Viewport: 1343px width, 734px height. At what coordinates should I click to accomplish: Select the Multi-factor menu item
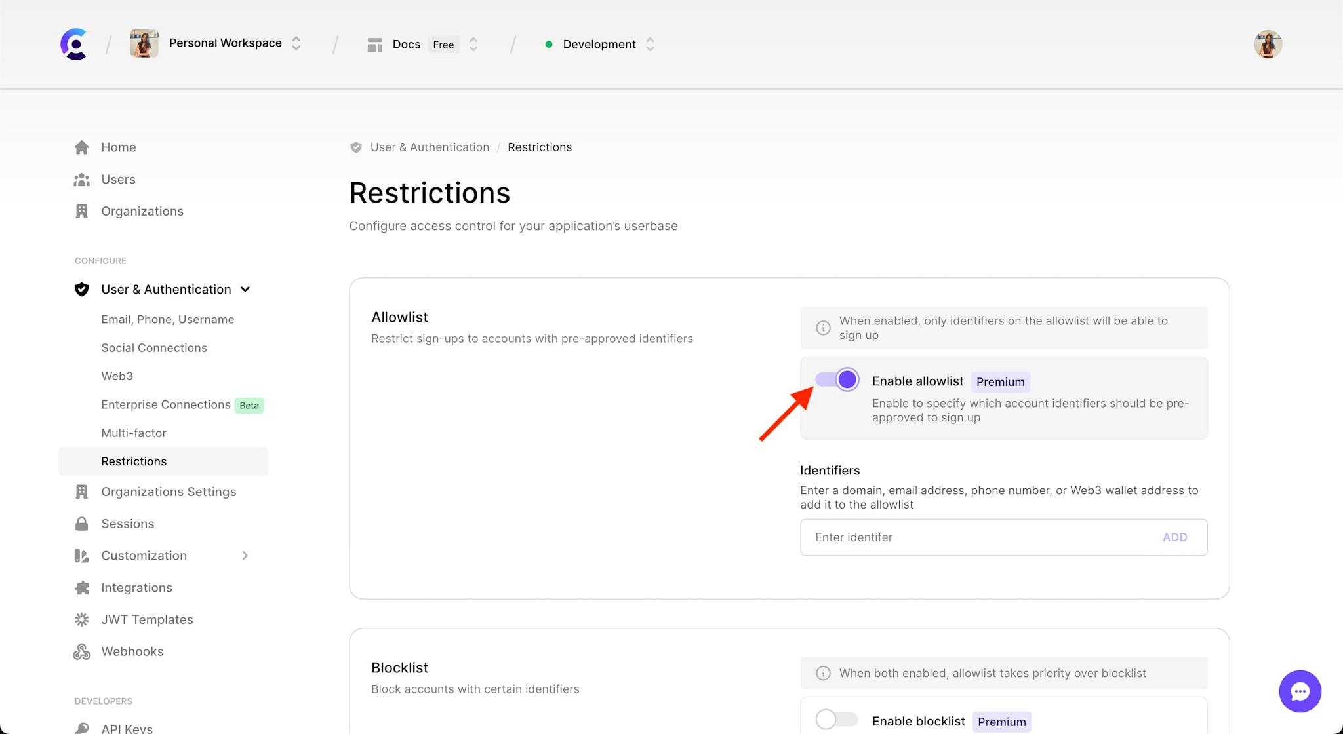[133, 432]
